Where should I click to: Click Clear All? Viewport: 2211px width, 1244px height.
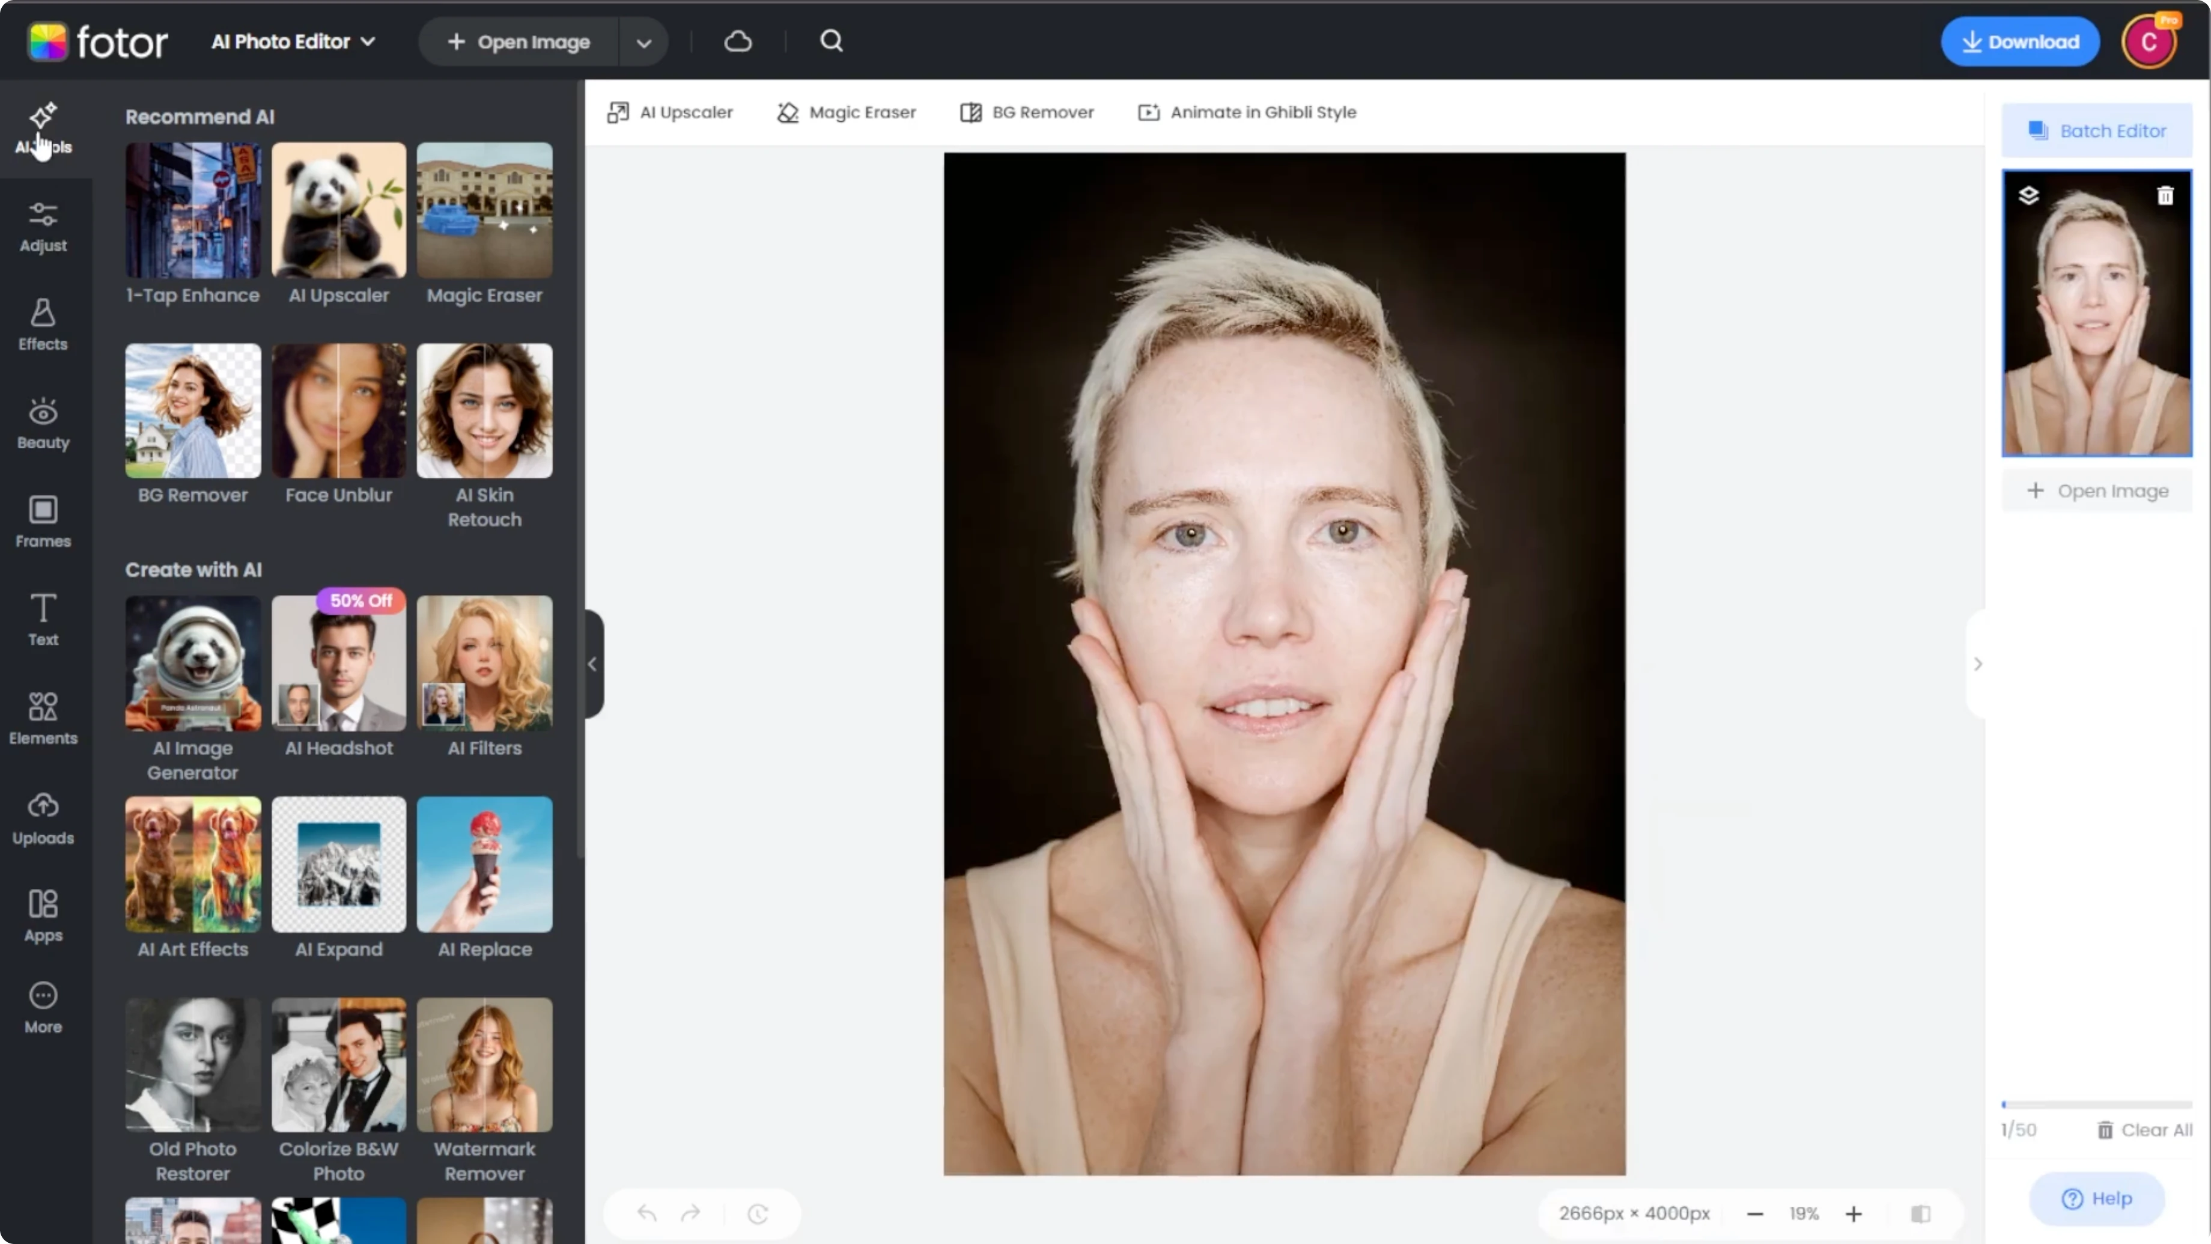pos(2144,1130)
